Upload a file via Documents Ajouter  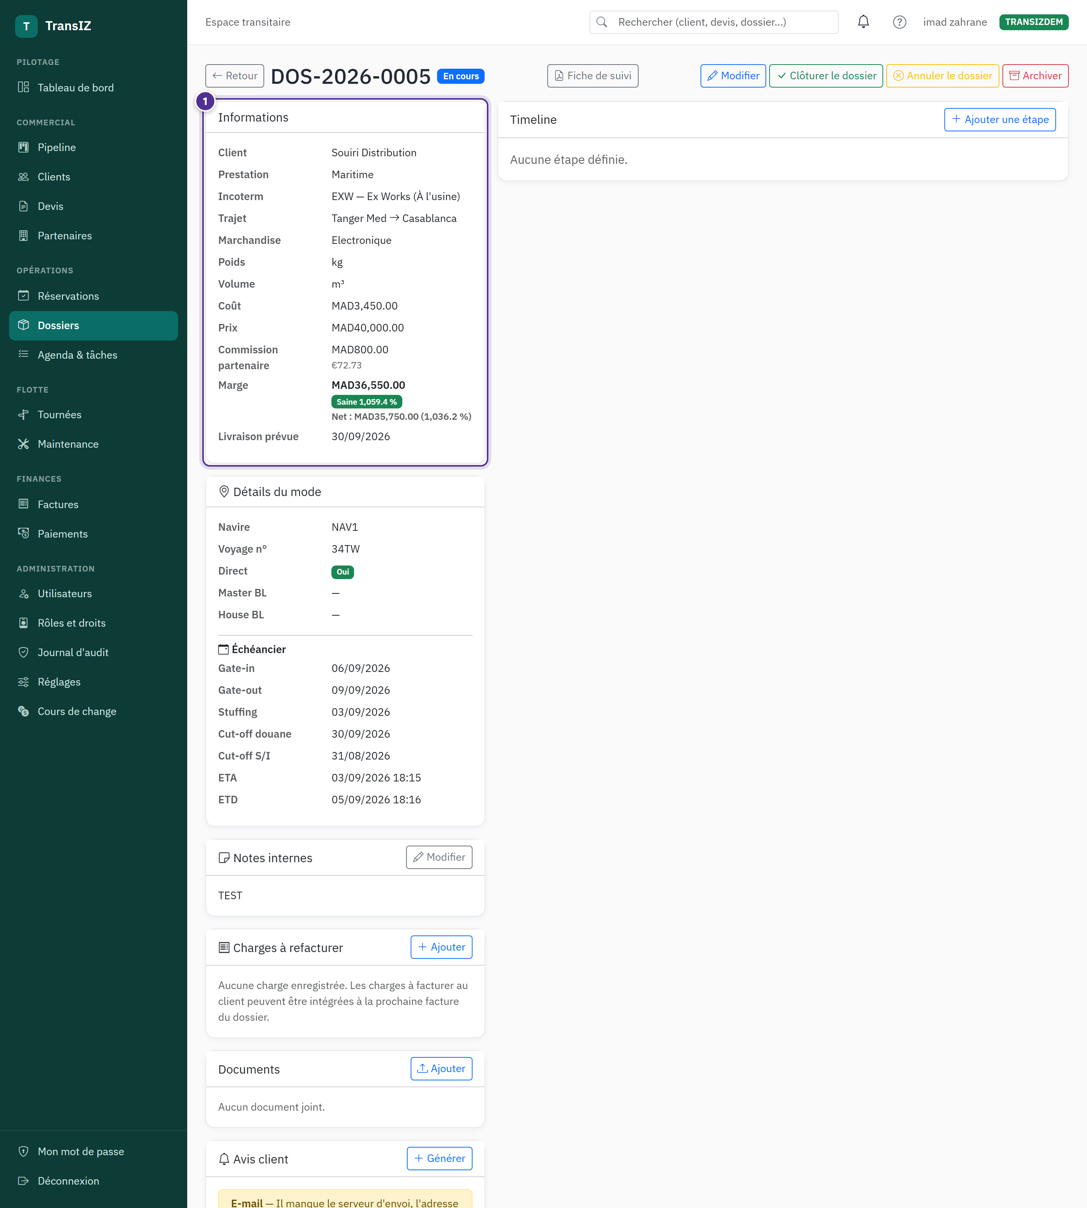441,1069
